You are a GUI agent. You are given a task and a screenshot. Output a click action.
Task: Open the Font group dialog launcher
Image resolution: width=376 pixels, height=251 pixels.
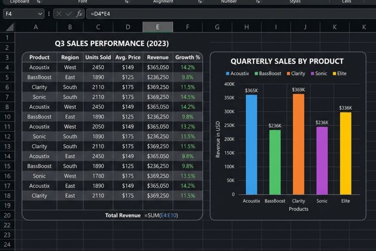coord(126,2)
